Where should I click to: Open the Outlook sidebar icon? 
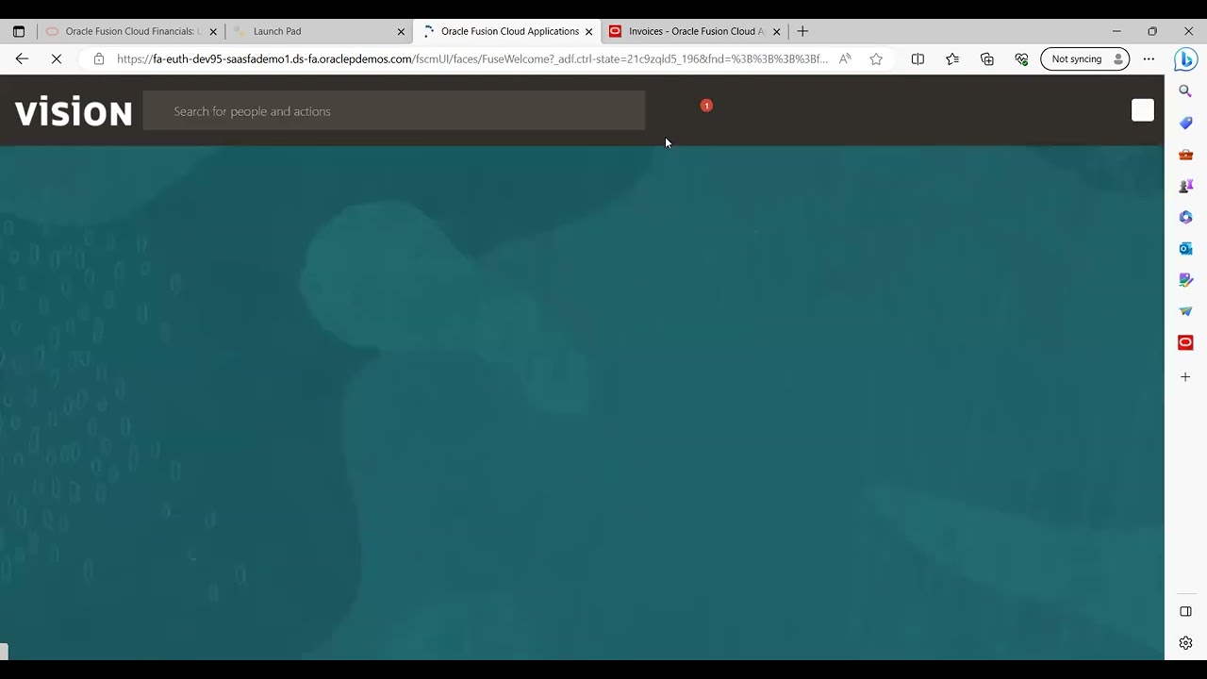click(x=1185, y=249)
